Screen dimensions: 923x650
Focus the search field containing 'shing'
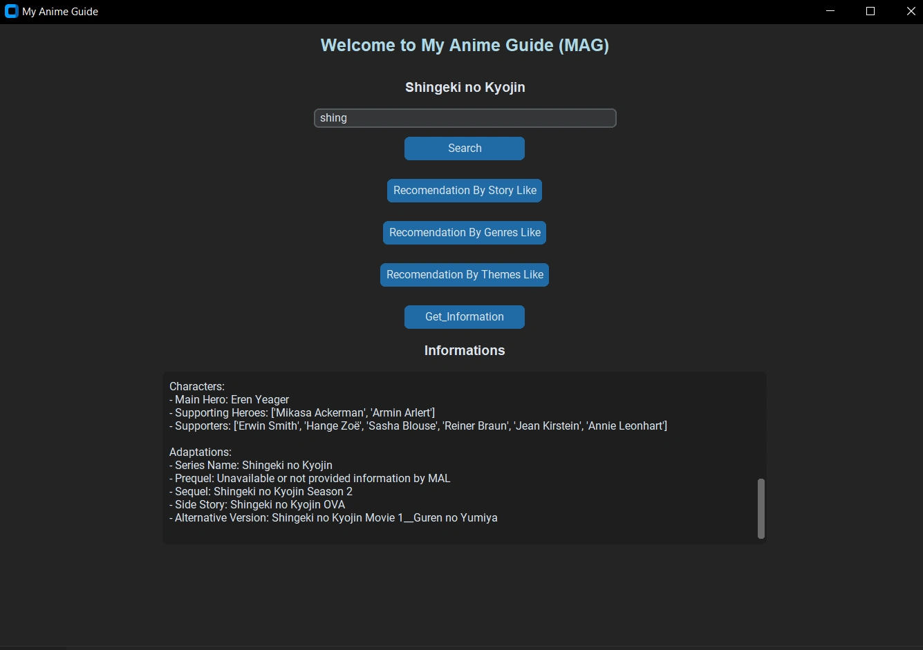(x=465, y=118)
